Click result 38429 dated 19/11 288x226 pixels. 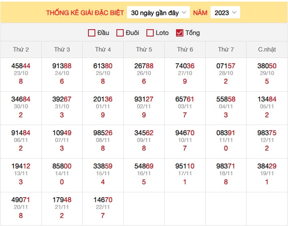coord(267,166)
